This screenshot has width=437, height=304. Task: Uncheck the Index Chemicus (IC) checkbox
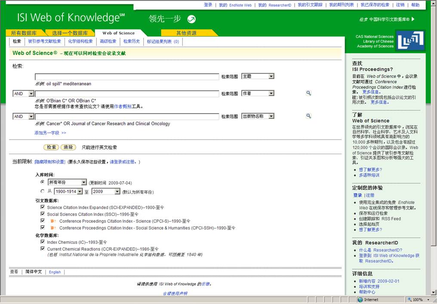pos(43,242)
